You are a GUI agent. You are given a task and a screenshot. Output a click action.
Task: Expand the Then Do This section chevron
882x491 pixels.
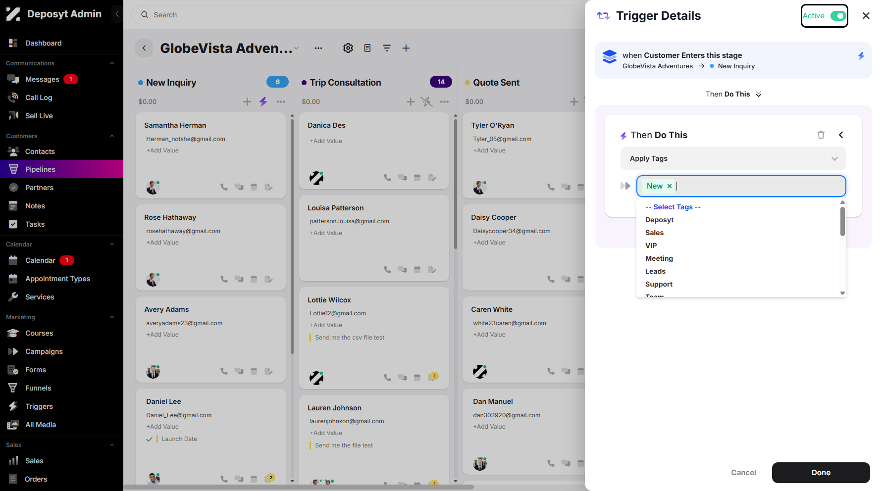[x=758, y=95]
